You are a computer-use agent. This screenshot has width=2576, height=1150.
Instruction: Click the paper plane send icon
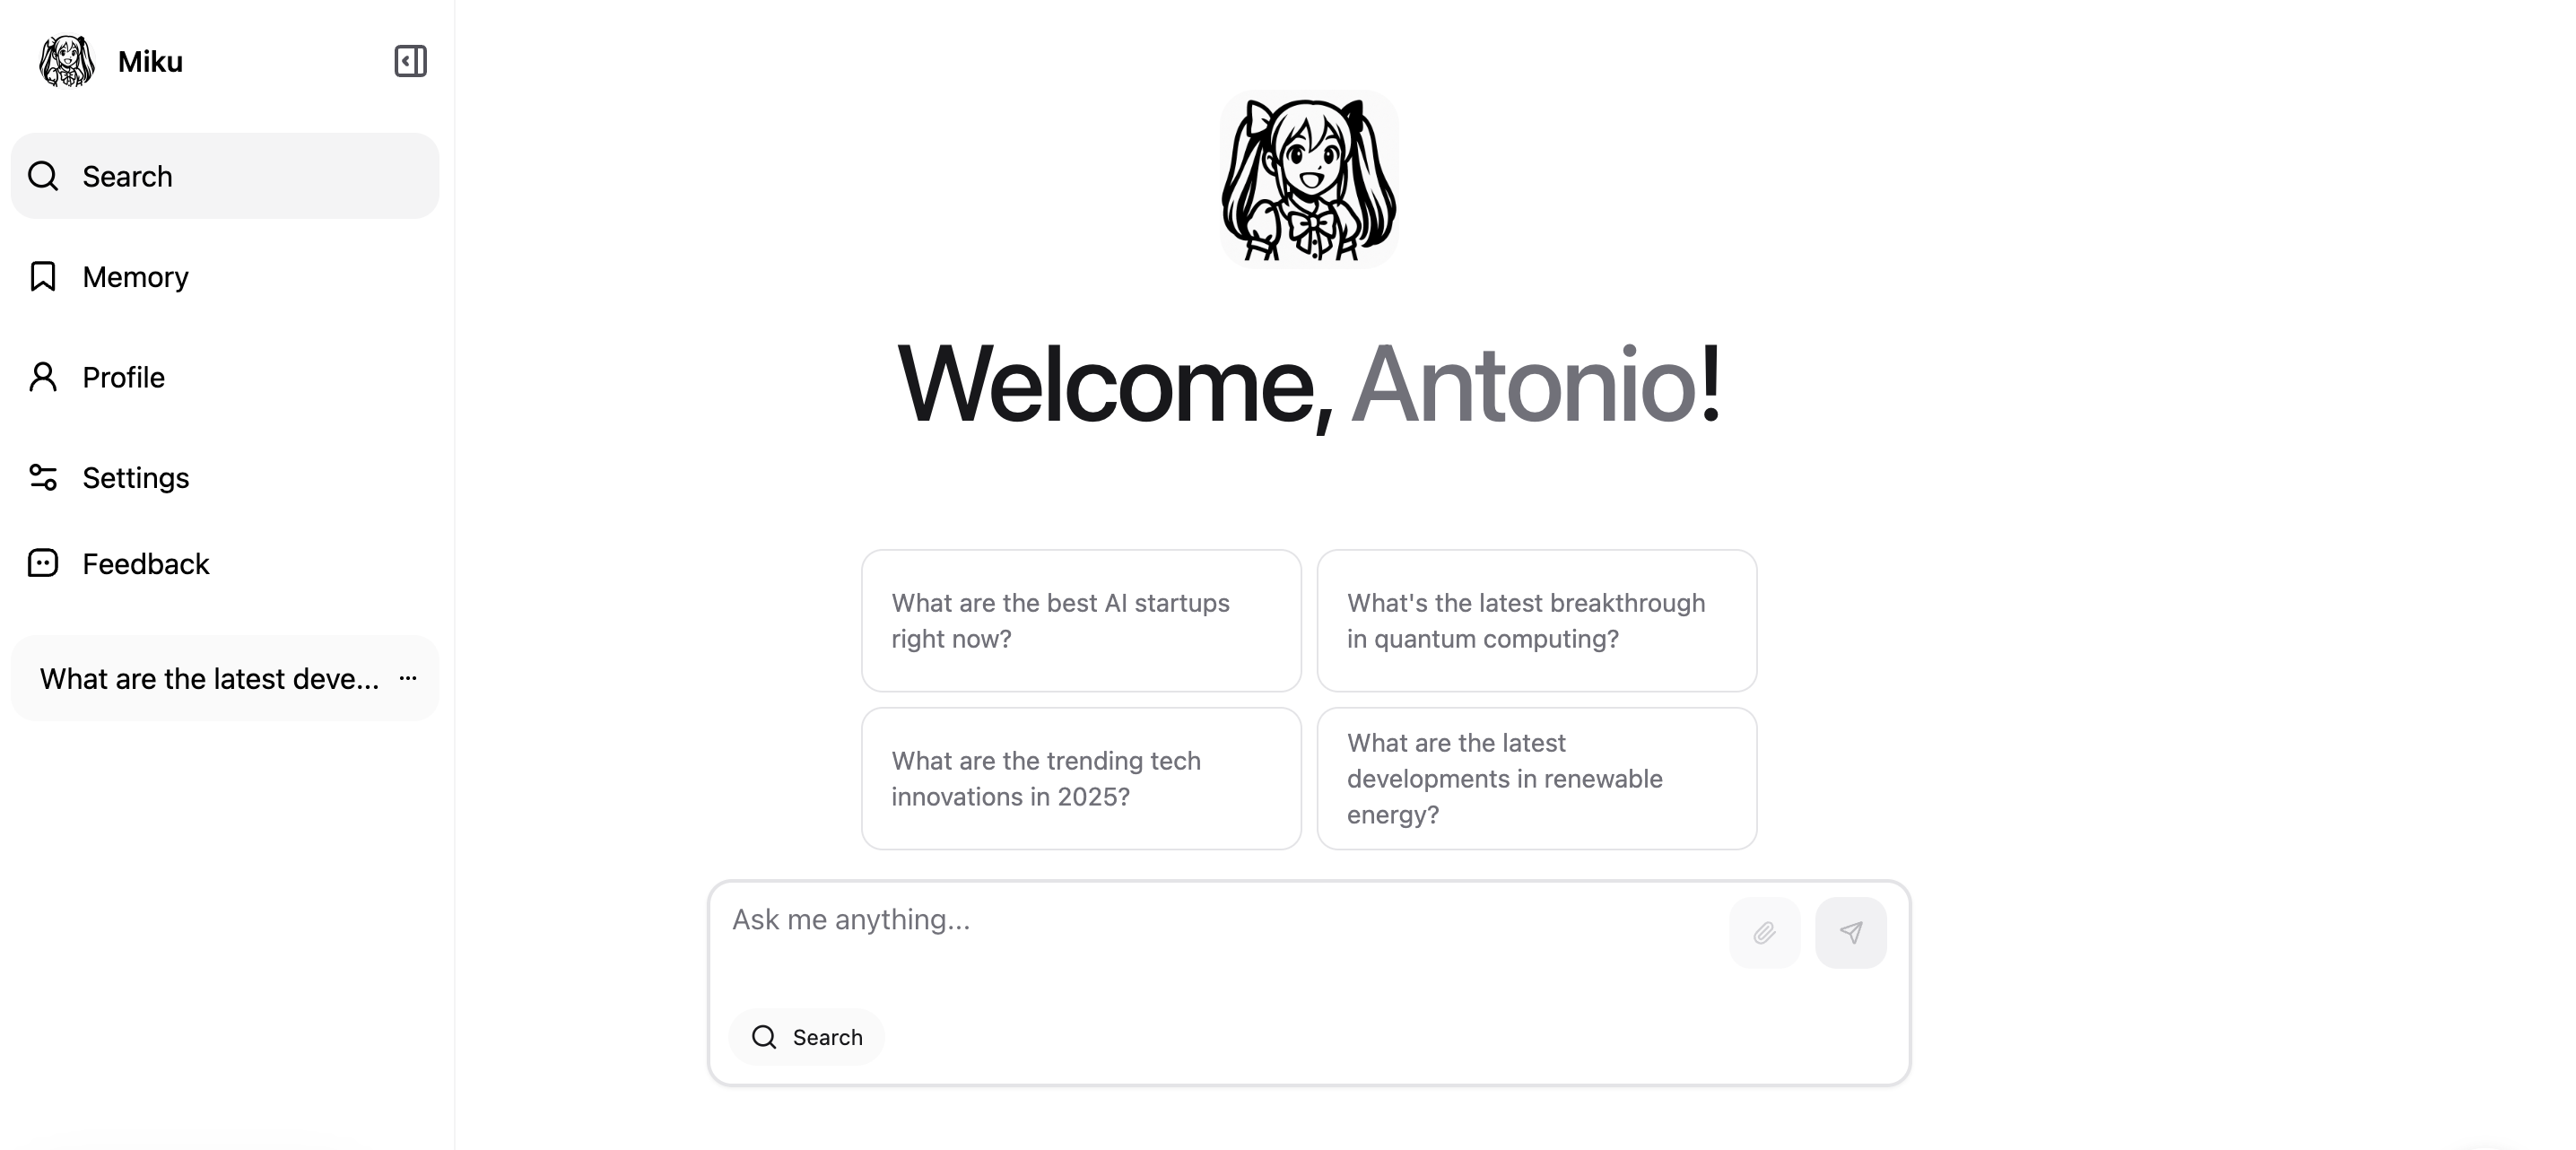pyautogui.click(x=1851, y=933)
